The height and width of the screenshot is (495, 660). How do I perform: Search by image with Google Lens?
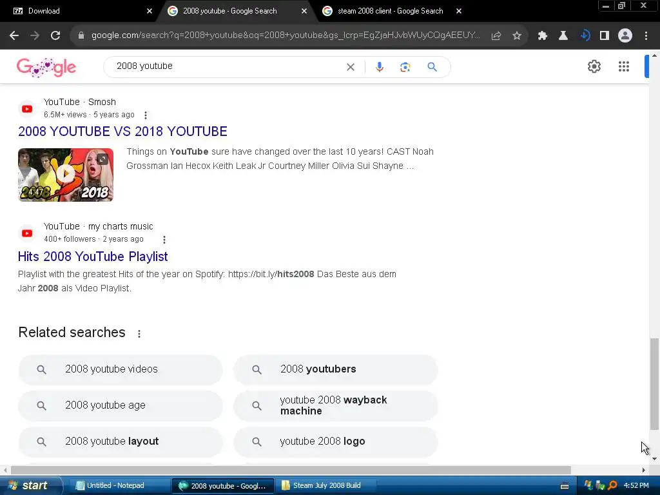click(405, 67)
